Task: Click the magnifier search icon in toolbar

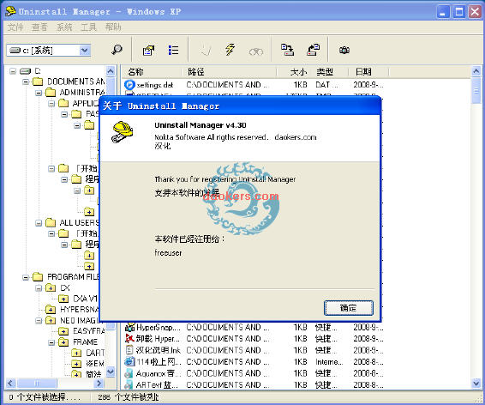Action: [117, 50]
